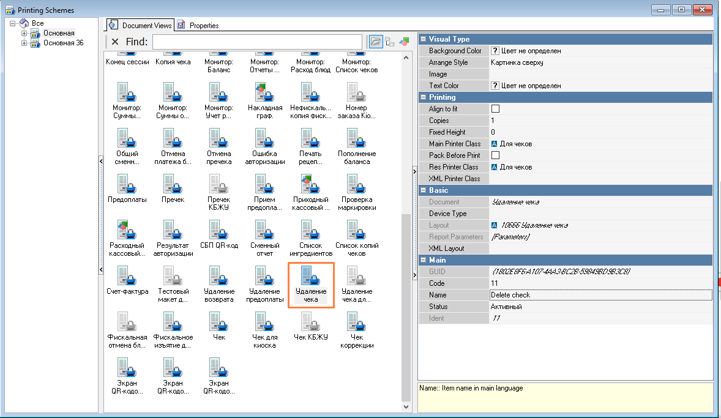Screen dimensions: 721x418
Task: Toggle the Pack Before Print checkbox
Action: coord(495,155)
